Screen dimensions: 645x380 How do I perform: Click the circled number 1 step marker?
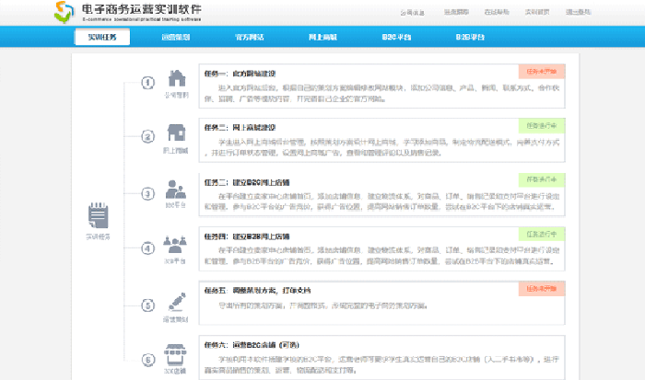(x=147, y=83)
